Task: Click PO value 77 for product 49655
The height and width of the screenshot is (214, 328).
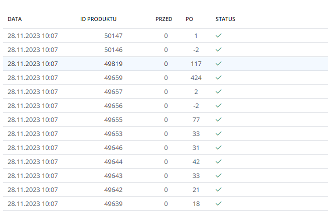Action: click(196, 120)
